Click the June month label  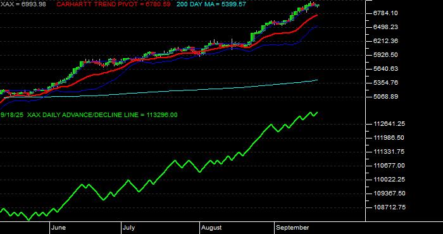(58, 228)
